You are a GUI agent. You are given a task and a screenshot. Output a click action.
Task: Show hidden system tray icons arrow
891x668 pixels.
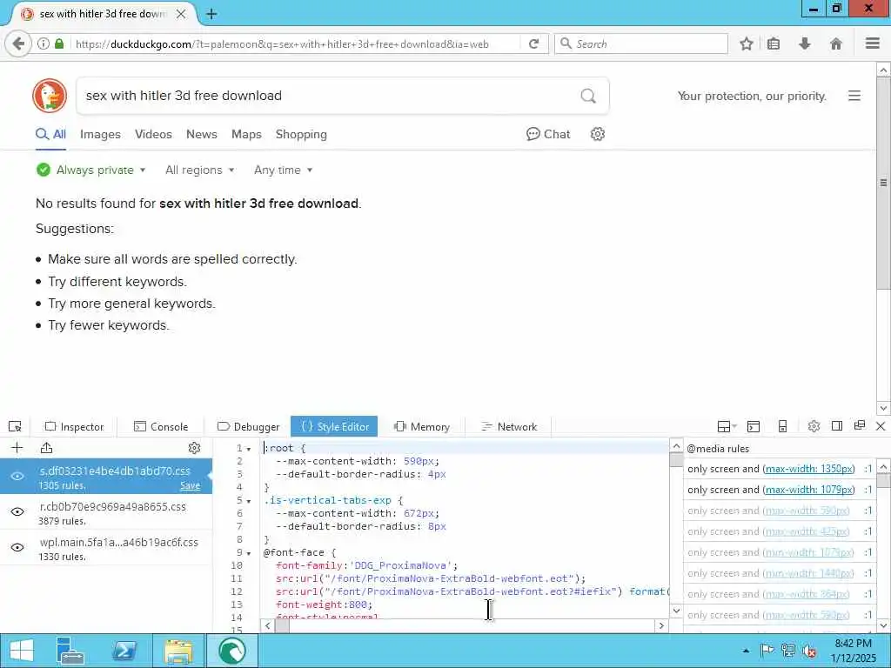746,651
